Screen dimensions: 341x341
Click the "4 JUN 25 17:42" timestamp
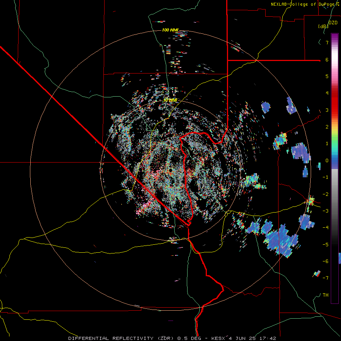252,338
